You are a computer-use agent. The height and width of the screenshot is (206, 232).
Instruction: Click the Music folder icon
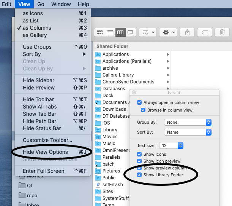tap(98, 144)
